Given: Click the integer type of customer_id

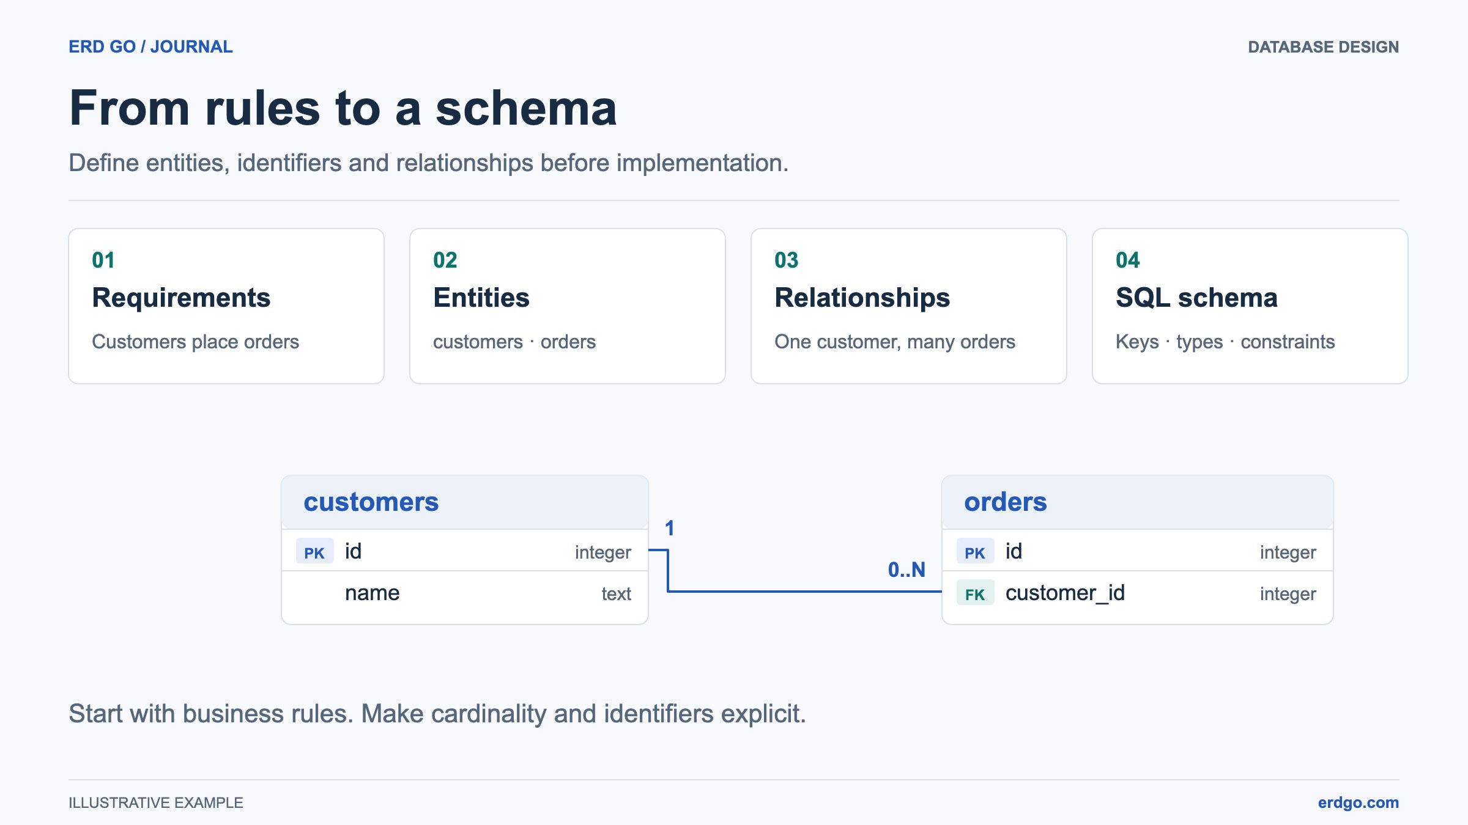Looking at the screenshot, I should coord(1288,594).
